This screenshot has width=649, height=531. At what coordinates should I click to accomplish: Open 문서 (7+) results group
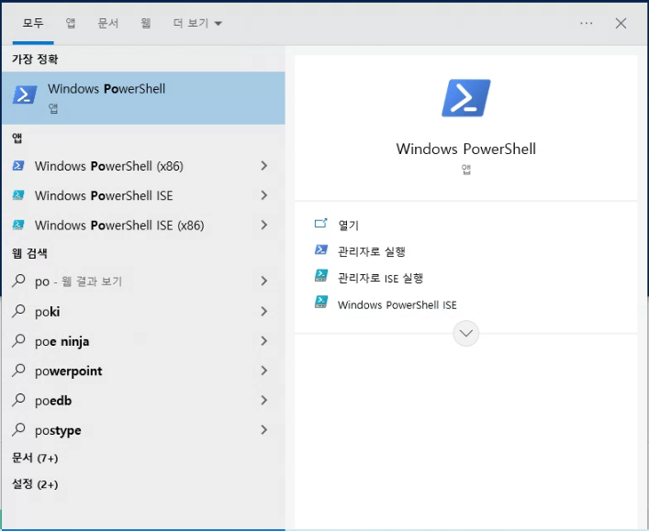[35, 458]
